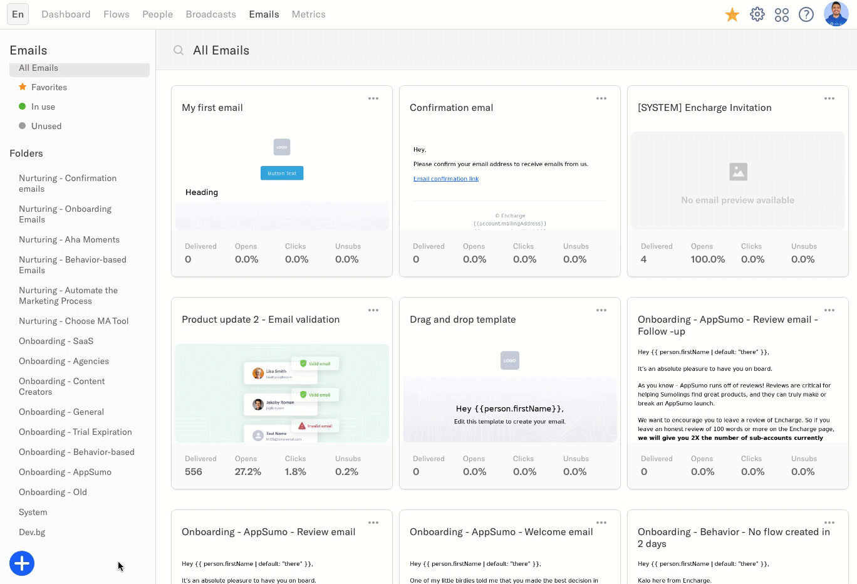Open the apps grid icon
This screenshot has height=584, width=857.
pyautogui.click(x=782, y=14)
